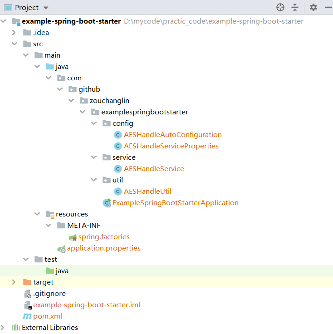Expand the target folder
Screen dimensions: 333x334
(15, 282)
